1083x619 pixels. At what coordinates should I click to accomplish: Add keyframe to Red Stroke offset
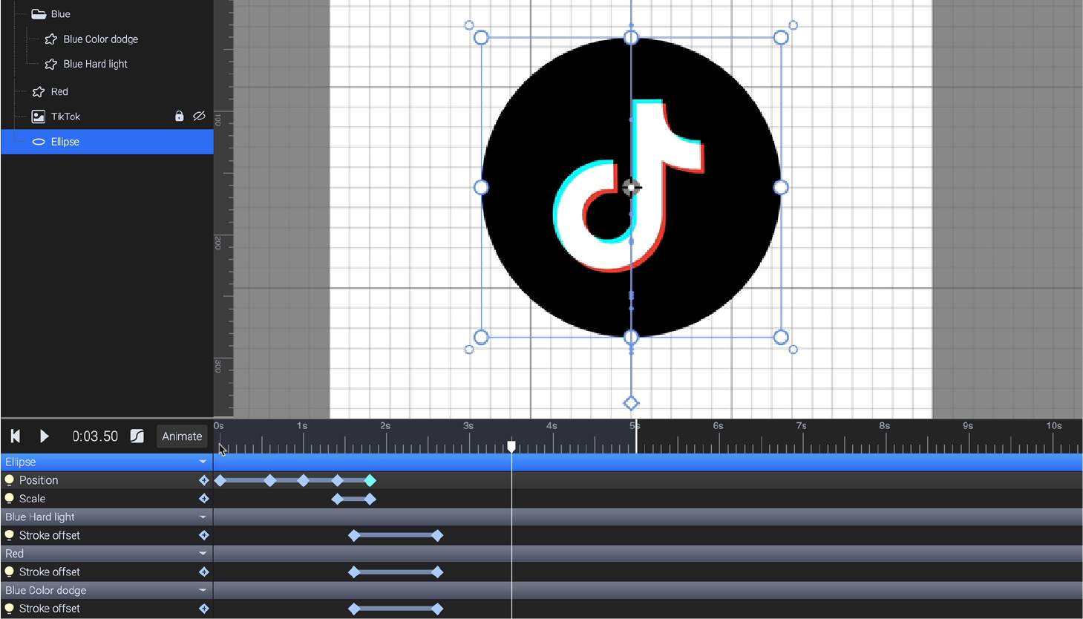pos(204,571)
